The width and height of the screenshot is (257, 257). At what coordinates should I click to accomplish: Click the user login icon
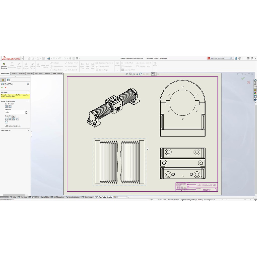point(236,58)
